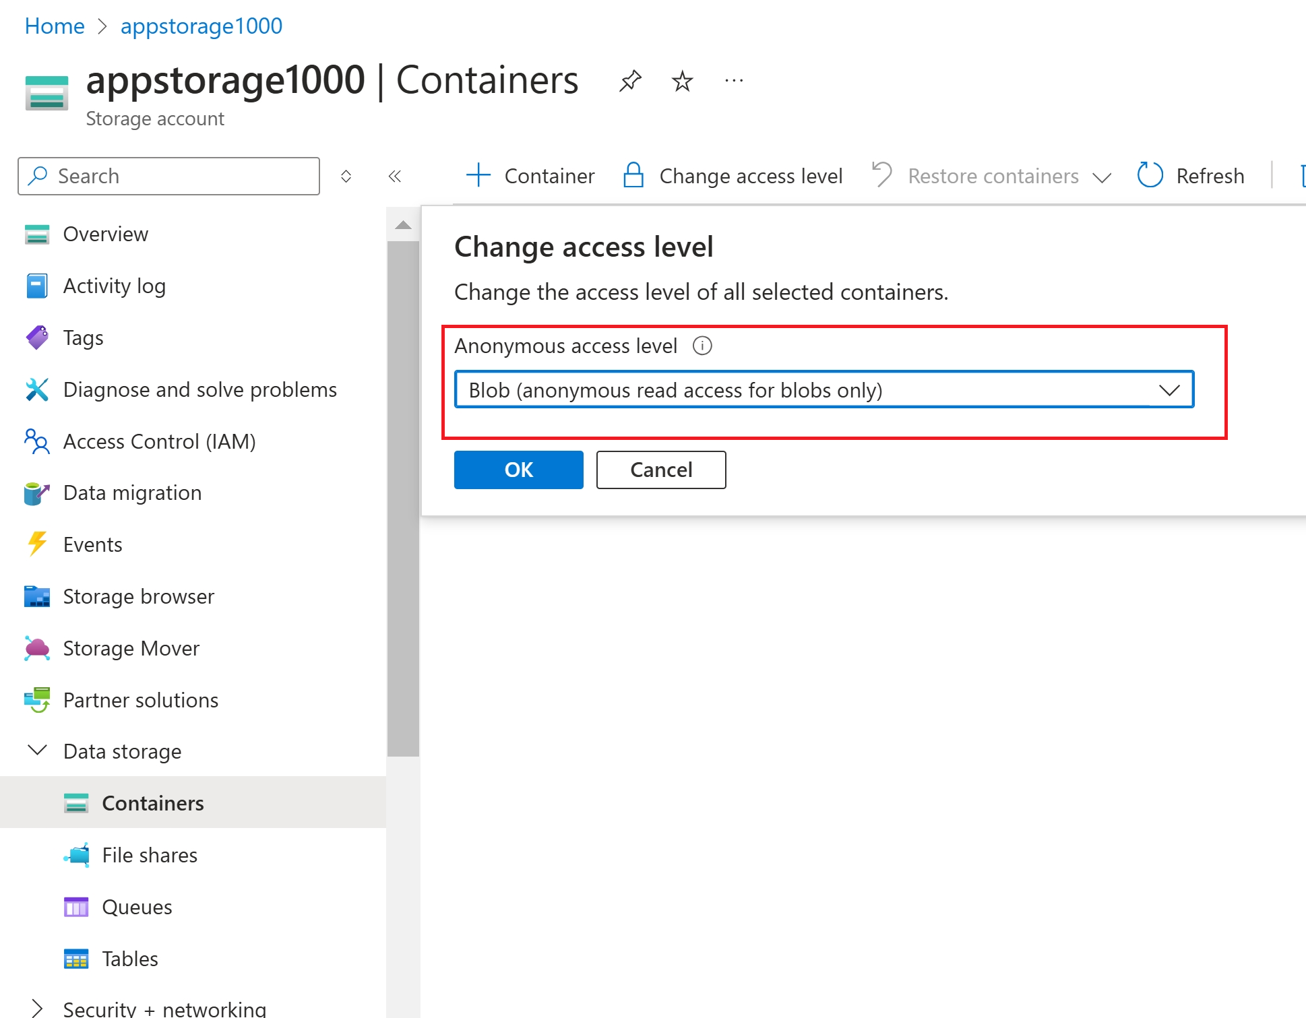Expand the Security + networking section
This screenshot has height=1018, width=1306.
click(x=37, y=1008)
